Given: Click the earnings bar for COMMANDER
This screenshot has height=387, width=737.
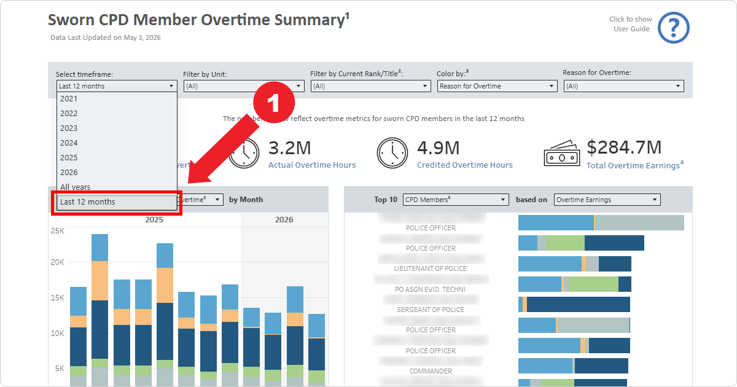Looking at the screenshot, I should point(573,366).
